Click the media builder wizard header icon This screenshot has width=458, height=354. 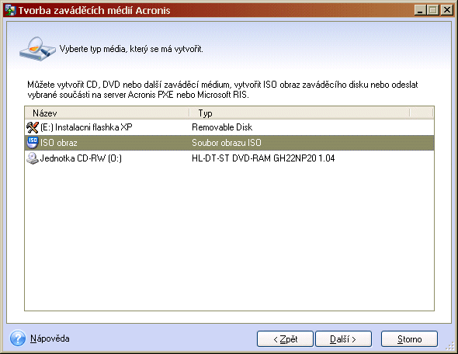coord(37,49)
